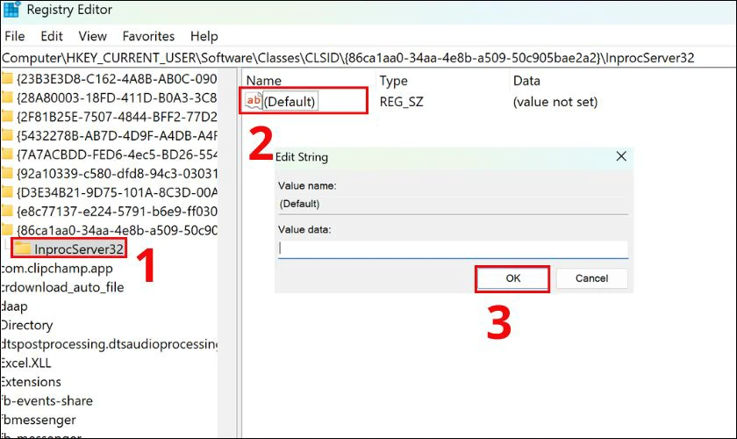737x439 pixels.
Task: Click Cancel in Edit String dialog
Action: click(x=591, y=278)
